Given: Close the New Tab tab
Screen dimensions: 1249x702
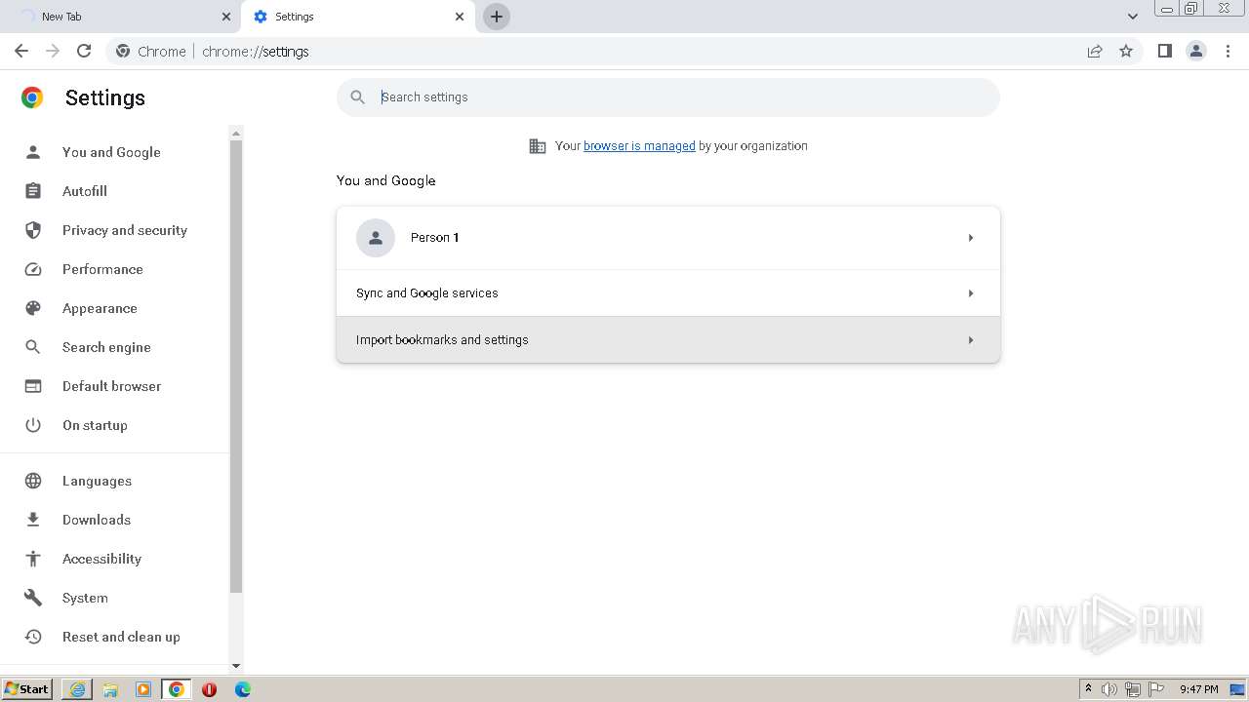Looking at the screenshot, I should pyautogui.click(x=226, y=17).
